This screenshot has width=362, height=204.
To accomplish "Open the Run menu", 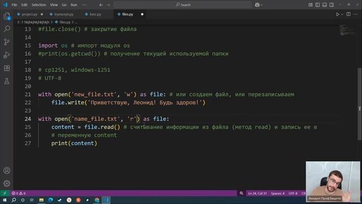I will point(74,5).
